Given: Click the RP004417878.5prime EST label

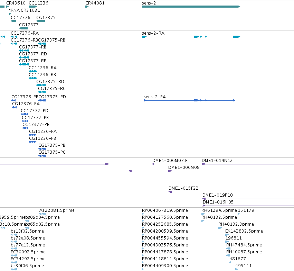Looking at the screenshot, I should pyautogui.click(x=165, y=252).
